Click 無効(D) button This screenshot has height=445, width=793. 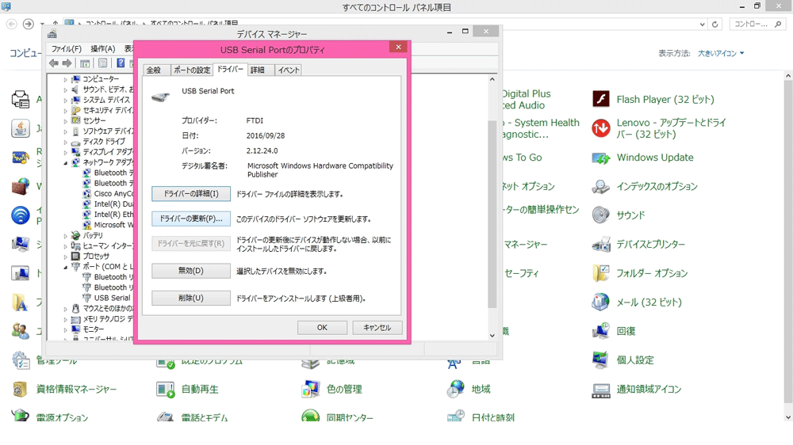(190, 271)
